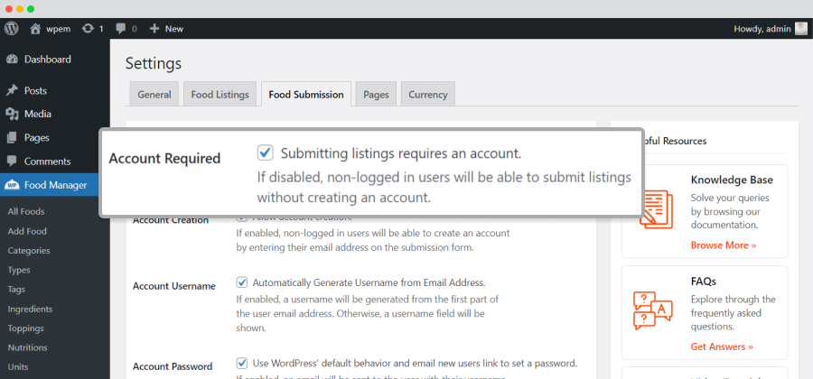Click the Settings page heading
The height and width of the screenshot is (379, 813).
(x=154, y=64)
